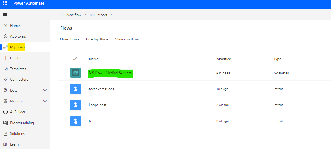Go to Templates in the sidebar

click(18, 69)
